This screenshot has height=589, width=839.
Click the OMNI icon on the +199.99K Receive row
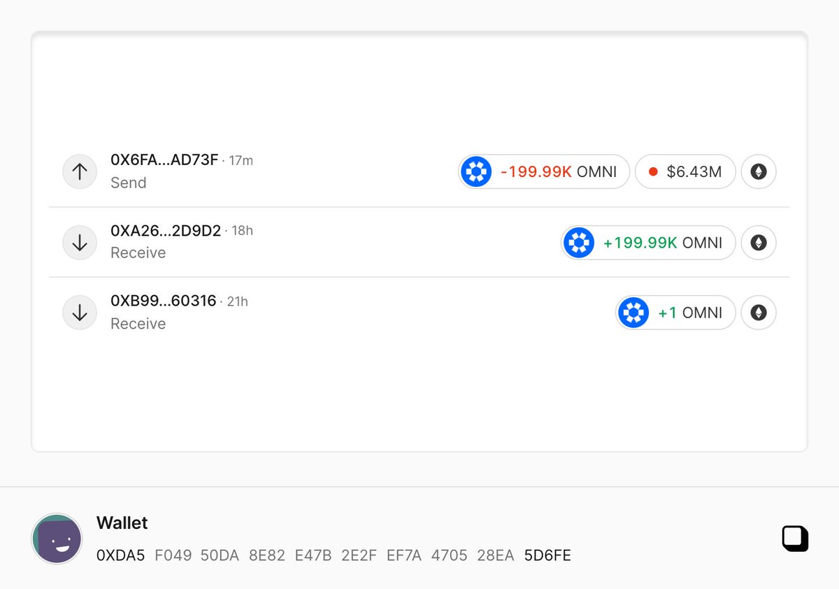point(579,243)
